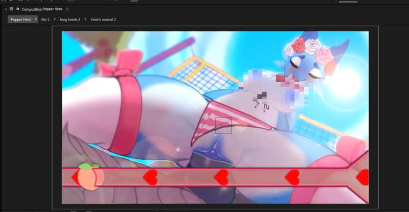Image resolution: width=409 pixels, height=212 pixels.
Task: Click the composition label color square
Action: (x=12, y=9)
